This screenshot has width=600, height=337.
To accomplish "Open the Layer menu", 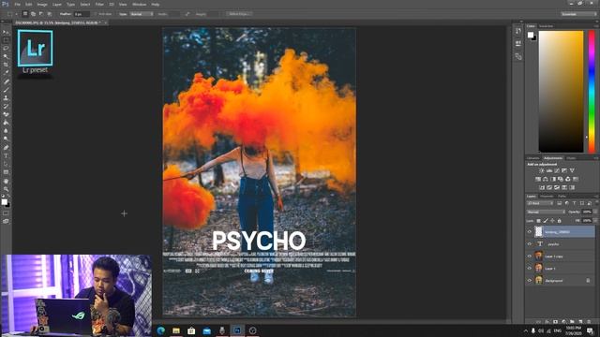I will [57, 4].
